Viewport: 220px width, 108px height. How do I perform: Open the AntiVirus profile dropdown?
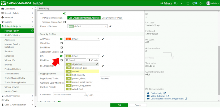(82, 39)
